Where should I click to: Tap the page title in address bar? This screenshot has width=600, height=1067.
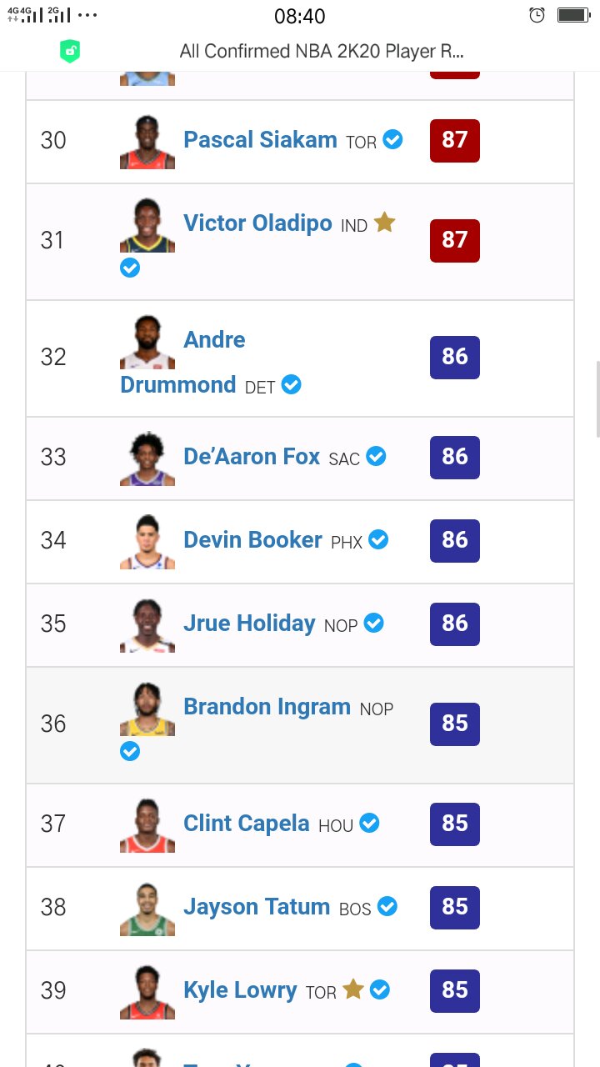pyautogui.click(x=322, y=52)
